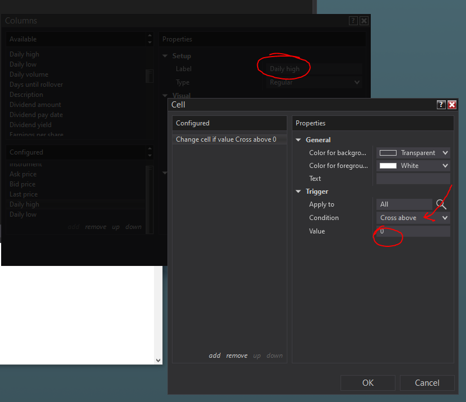The width and height of the screenshot is (466, 402).
Task: Click the help question mark in Cell dialog
Action: click(441, 105)
